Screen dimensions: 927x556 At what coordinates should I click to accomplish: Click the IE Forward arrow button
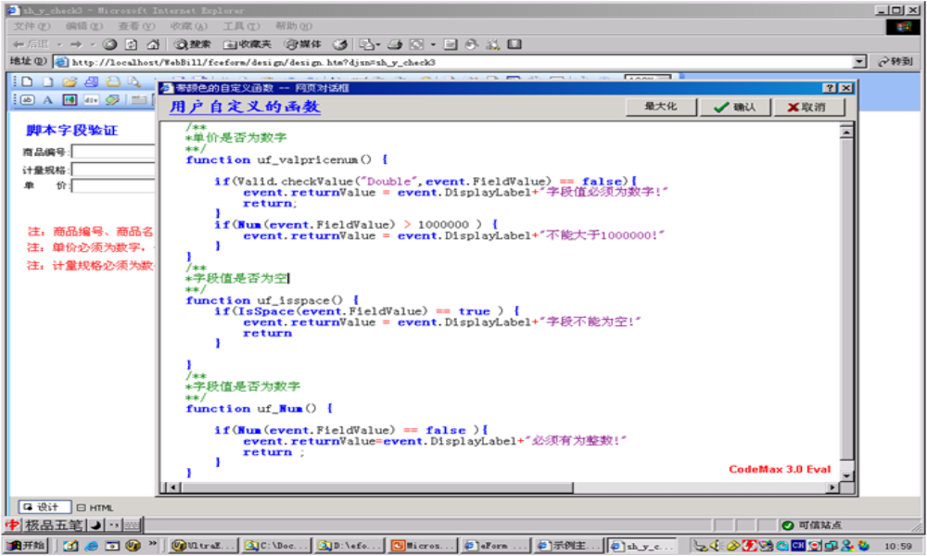[76, 44]
